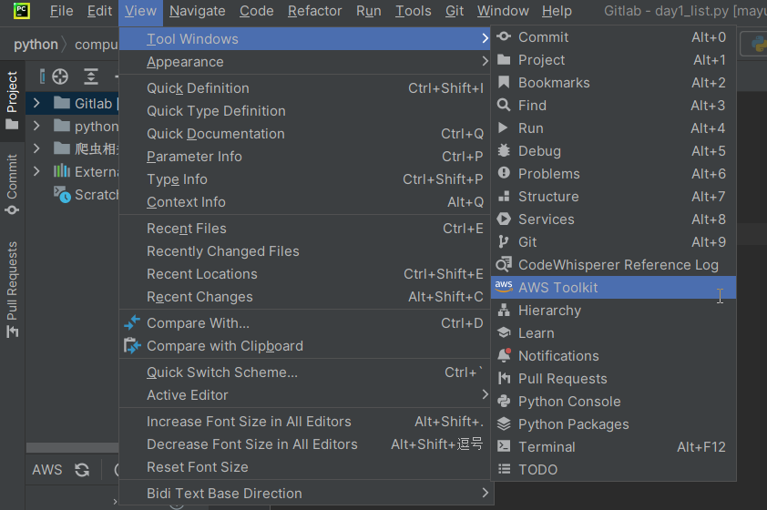Viewport: 767px width, 510px height.
Task: Expand the python folder tree node
Action: point(36,127)
